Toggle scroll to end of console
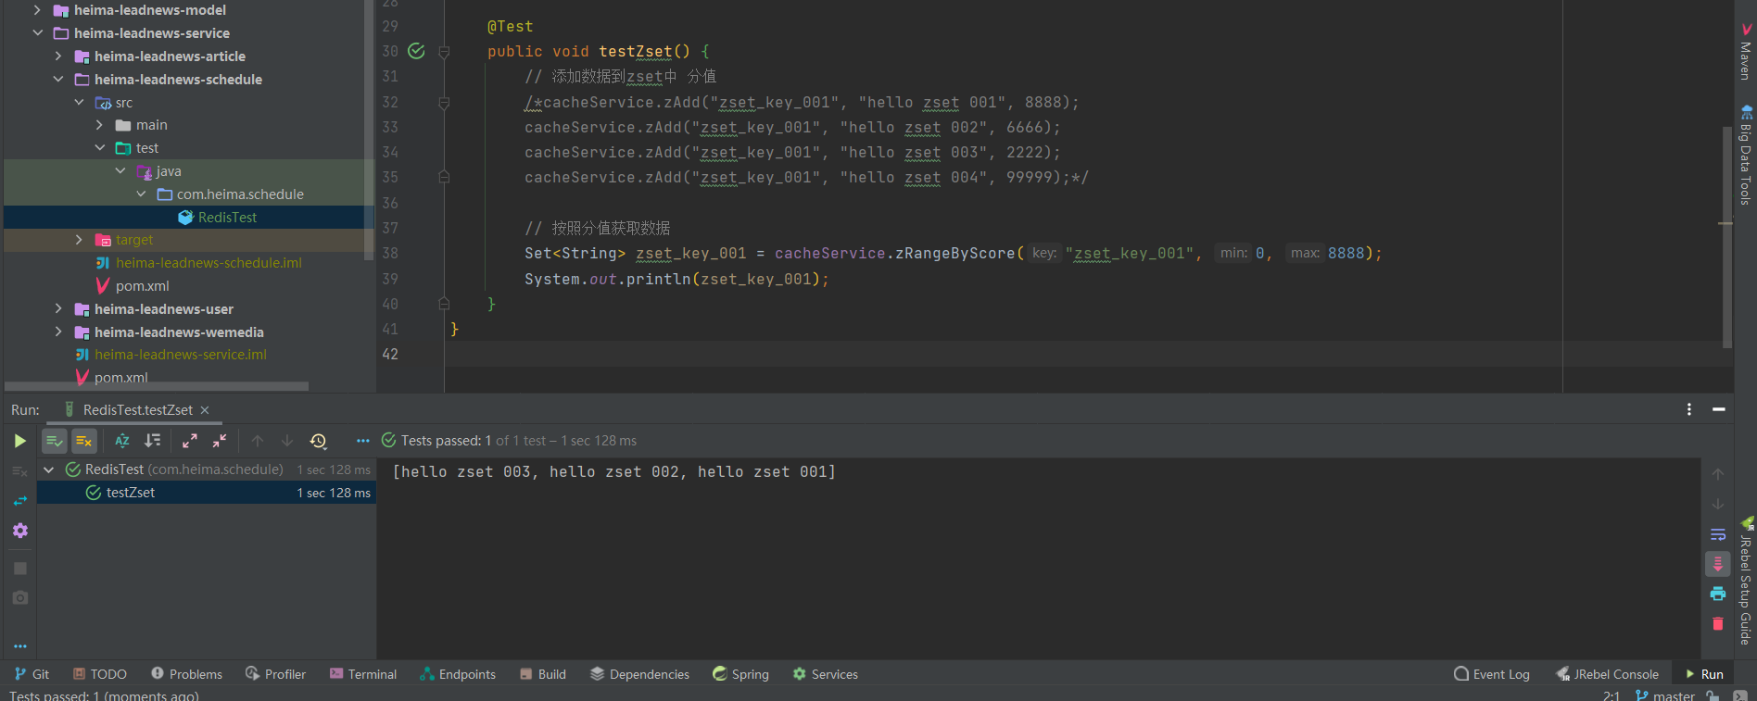 tap(1717, 564)
